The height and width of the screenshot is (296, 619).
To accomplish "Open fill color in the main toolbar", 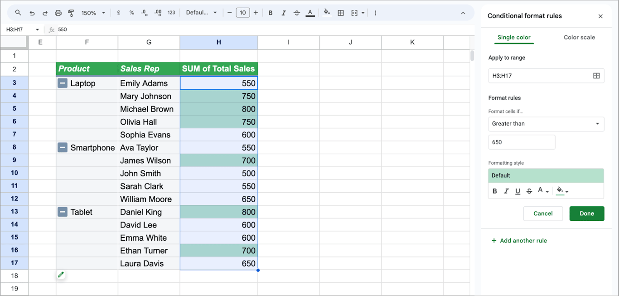I will (x=327, y=13).
